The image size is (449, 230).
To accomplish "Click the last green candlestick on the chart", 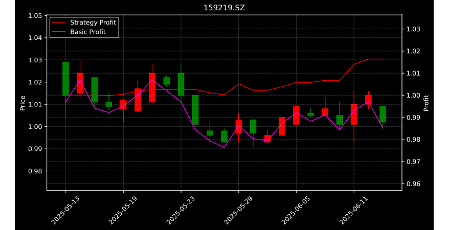I will [383, 114].
